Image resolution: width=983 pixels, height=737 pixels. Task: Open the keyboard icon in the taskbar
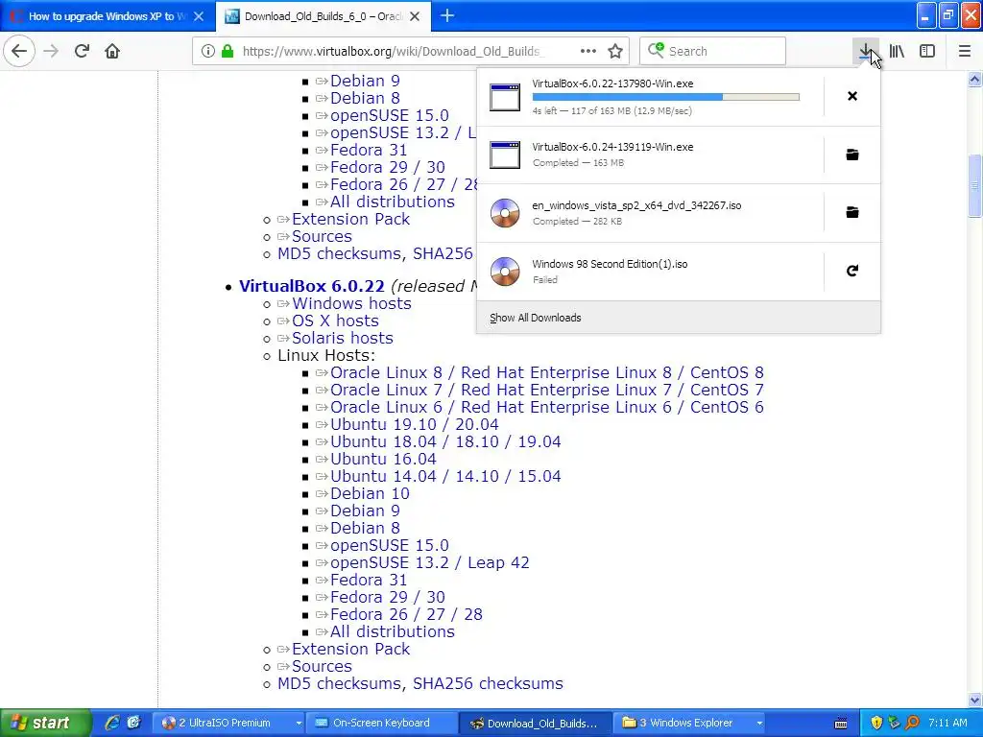coord(841,724)
